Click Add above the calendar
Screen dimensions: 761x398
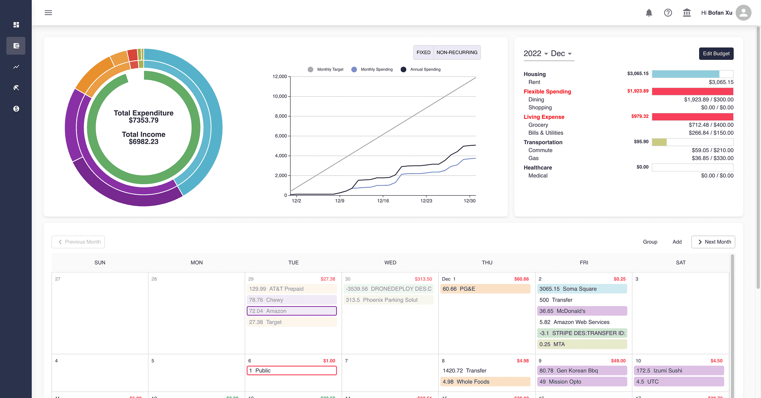pyautogui.click(x=677, y=242)
